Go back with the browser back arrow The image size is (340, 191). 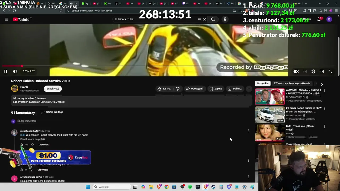click(x=4, y=11)
